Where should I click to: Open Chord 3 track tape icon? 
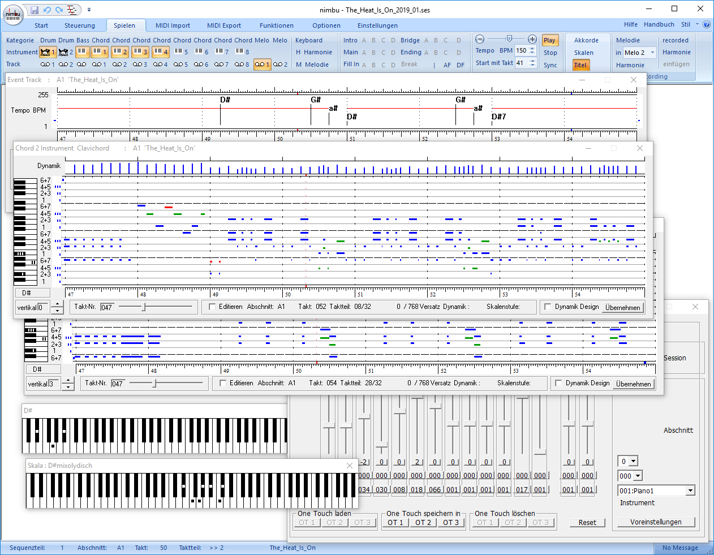140,64
